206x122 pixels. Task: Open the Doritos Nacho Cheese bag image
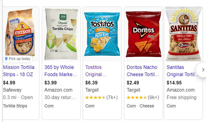point(144,34)
